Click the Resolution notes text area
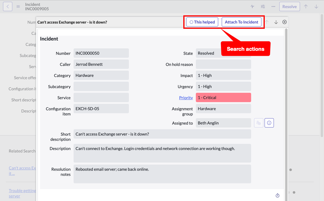324x201 pixels. click(x=162, y=174)
